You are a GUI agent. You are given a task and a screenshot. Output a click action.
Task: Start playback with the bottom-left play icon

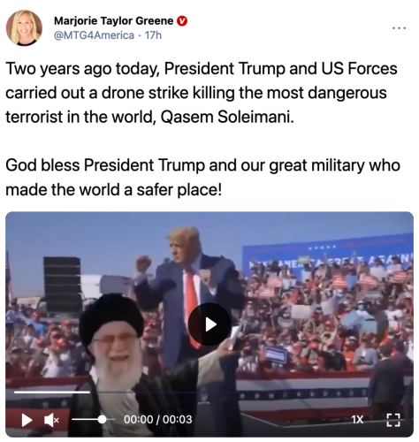[27, 420]
